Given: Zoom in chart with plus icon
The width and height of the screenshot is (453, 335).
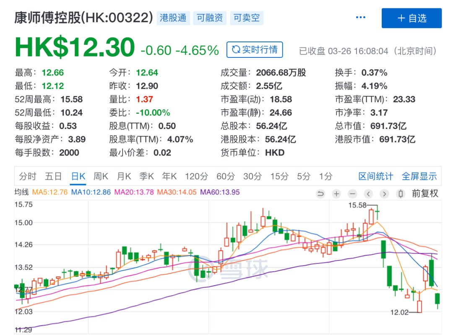Looking at the screenshot, I should [x=336, y=193].
